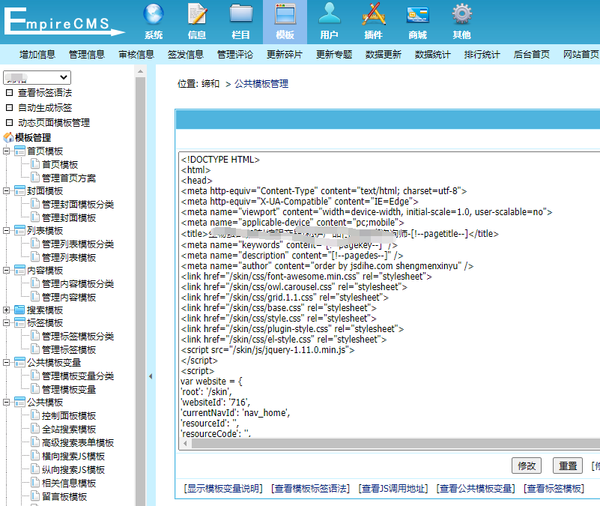
Task: Click the 公共模板变量 folder icon
Action: [19, 362]
